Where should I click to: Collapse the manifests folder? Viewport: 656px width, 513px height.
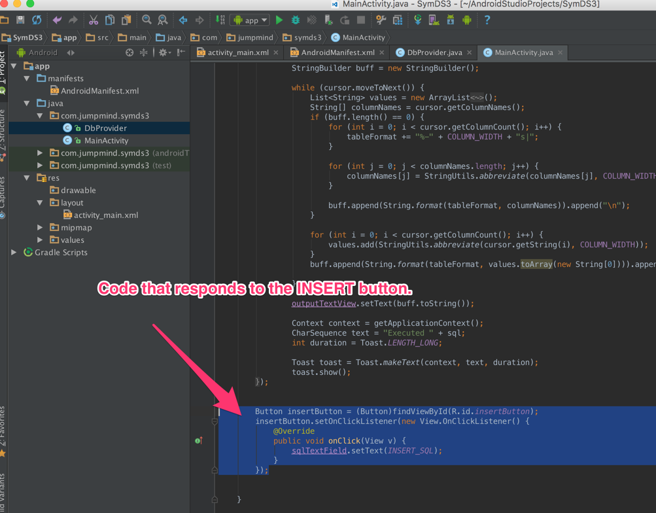click(x=27, y=79)
